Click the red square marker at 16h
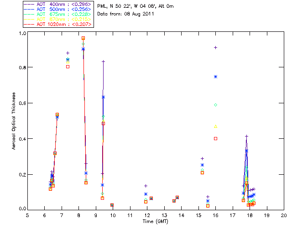The height and width of the screenshot is (233, 292). point(215,139)
